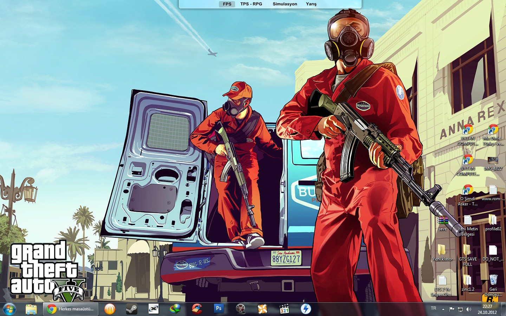Select the FPS tab in top dock
Viewport: 506px width, 316px height.
pyautogui.click(x=227, y=4)
